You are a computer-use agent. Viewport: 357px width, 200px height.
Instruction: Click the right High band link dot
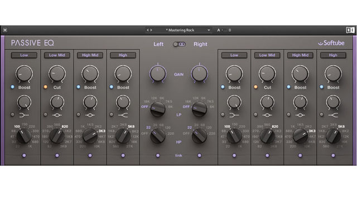pyautogui.click(x=333, y=156)
